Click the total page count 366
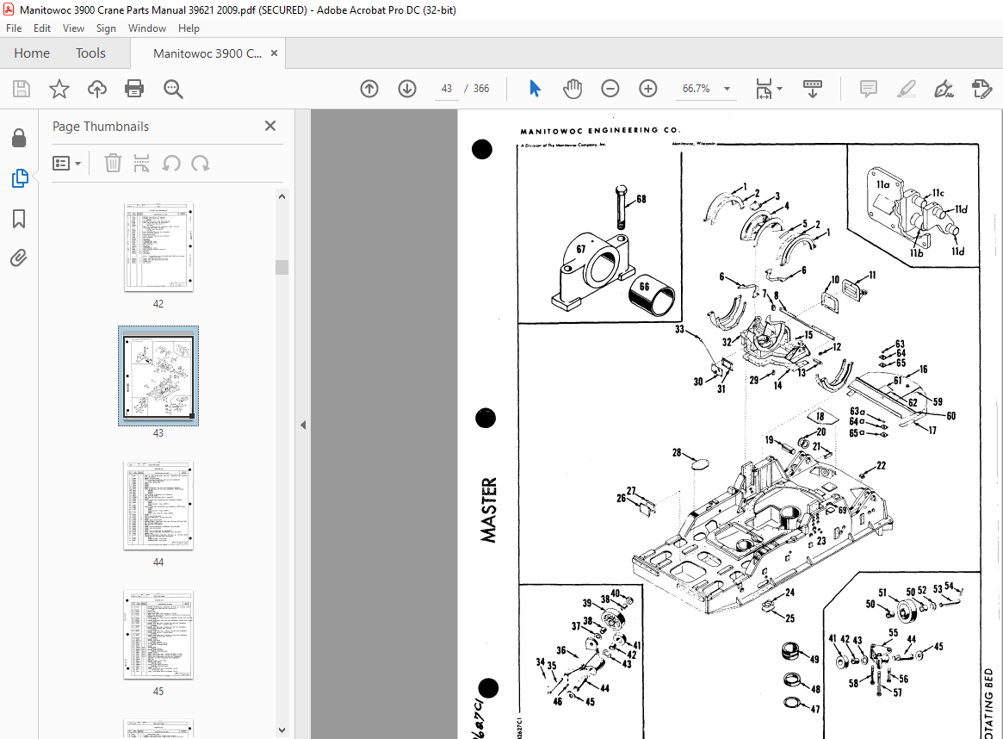Viewport: 1003px width, 739px height. (481, 89)
